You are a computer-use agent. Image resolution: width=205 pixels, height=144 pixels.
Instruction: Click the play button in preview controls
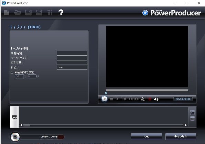click(x=104, y=99)
